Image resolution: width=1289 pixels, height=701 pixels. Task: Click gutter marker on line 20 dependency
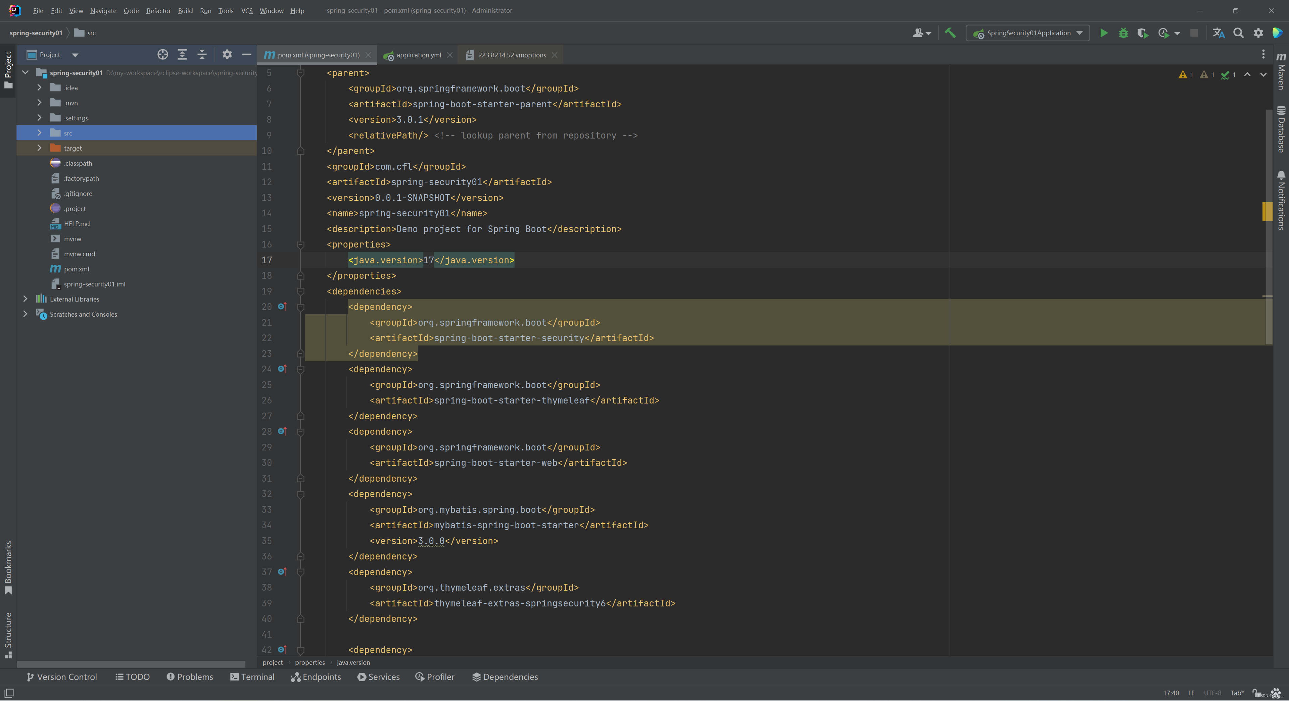[x=282, y=307]
